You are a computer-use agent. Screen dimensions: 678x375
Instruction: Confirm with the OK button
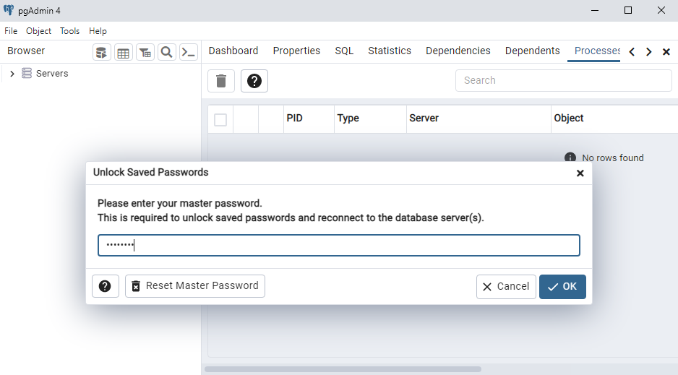562,286
